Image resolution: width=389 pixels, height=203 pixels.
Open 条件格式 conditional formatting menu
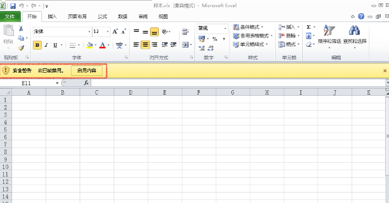pyautogui.click(x=248, y=27)
